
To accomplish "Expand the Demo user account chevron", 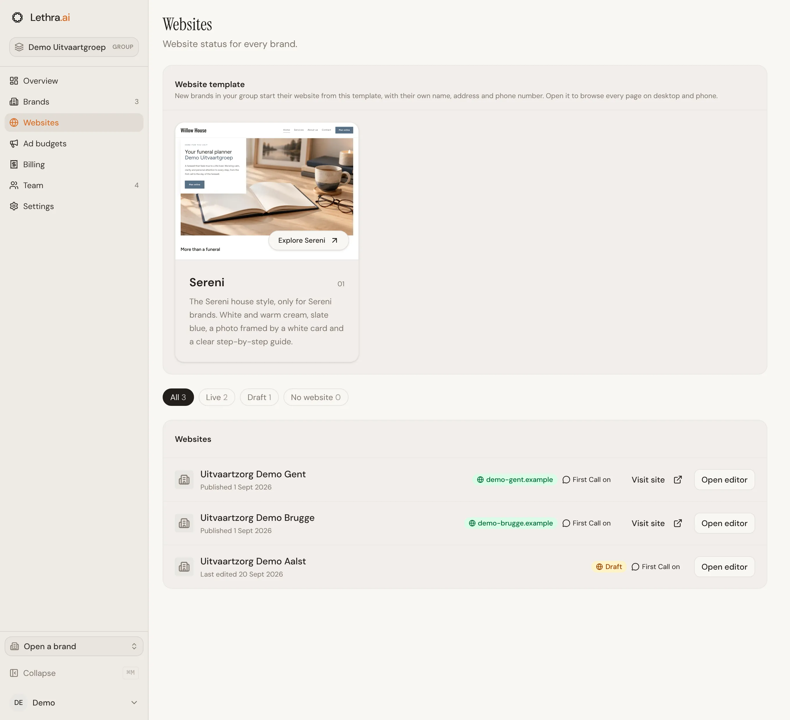I will pyautogui.click(x=134, y=702).
